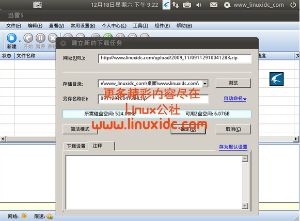The height and width of the screenshot is (221, 300).
Task: Click the power session icon
Action: 293,5
